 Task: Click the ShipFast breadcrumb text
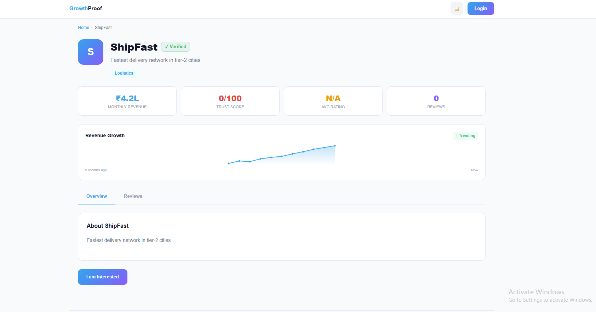[x=103, y=28]
